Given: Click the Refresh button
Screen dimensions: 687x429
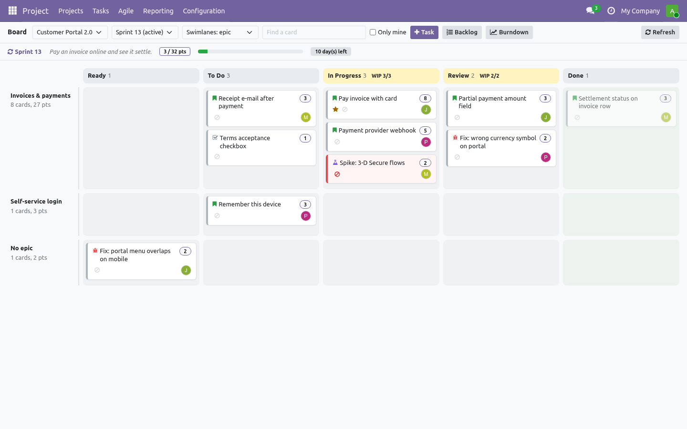Looking at the screenshot, I should 660,32.
